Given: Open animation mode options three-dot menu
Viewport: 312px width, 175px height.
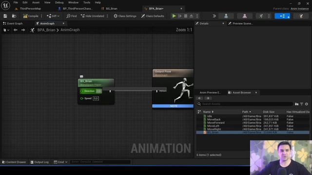Looking at the screenshot, I should pos(269,16).
